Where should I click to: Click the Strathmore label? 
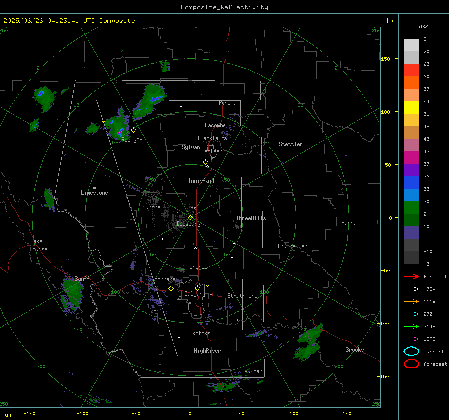click(x=242, y=296)
